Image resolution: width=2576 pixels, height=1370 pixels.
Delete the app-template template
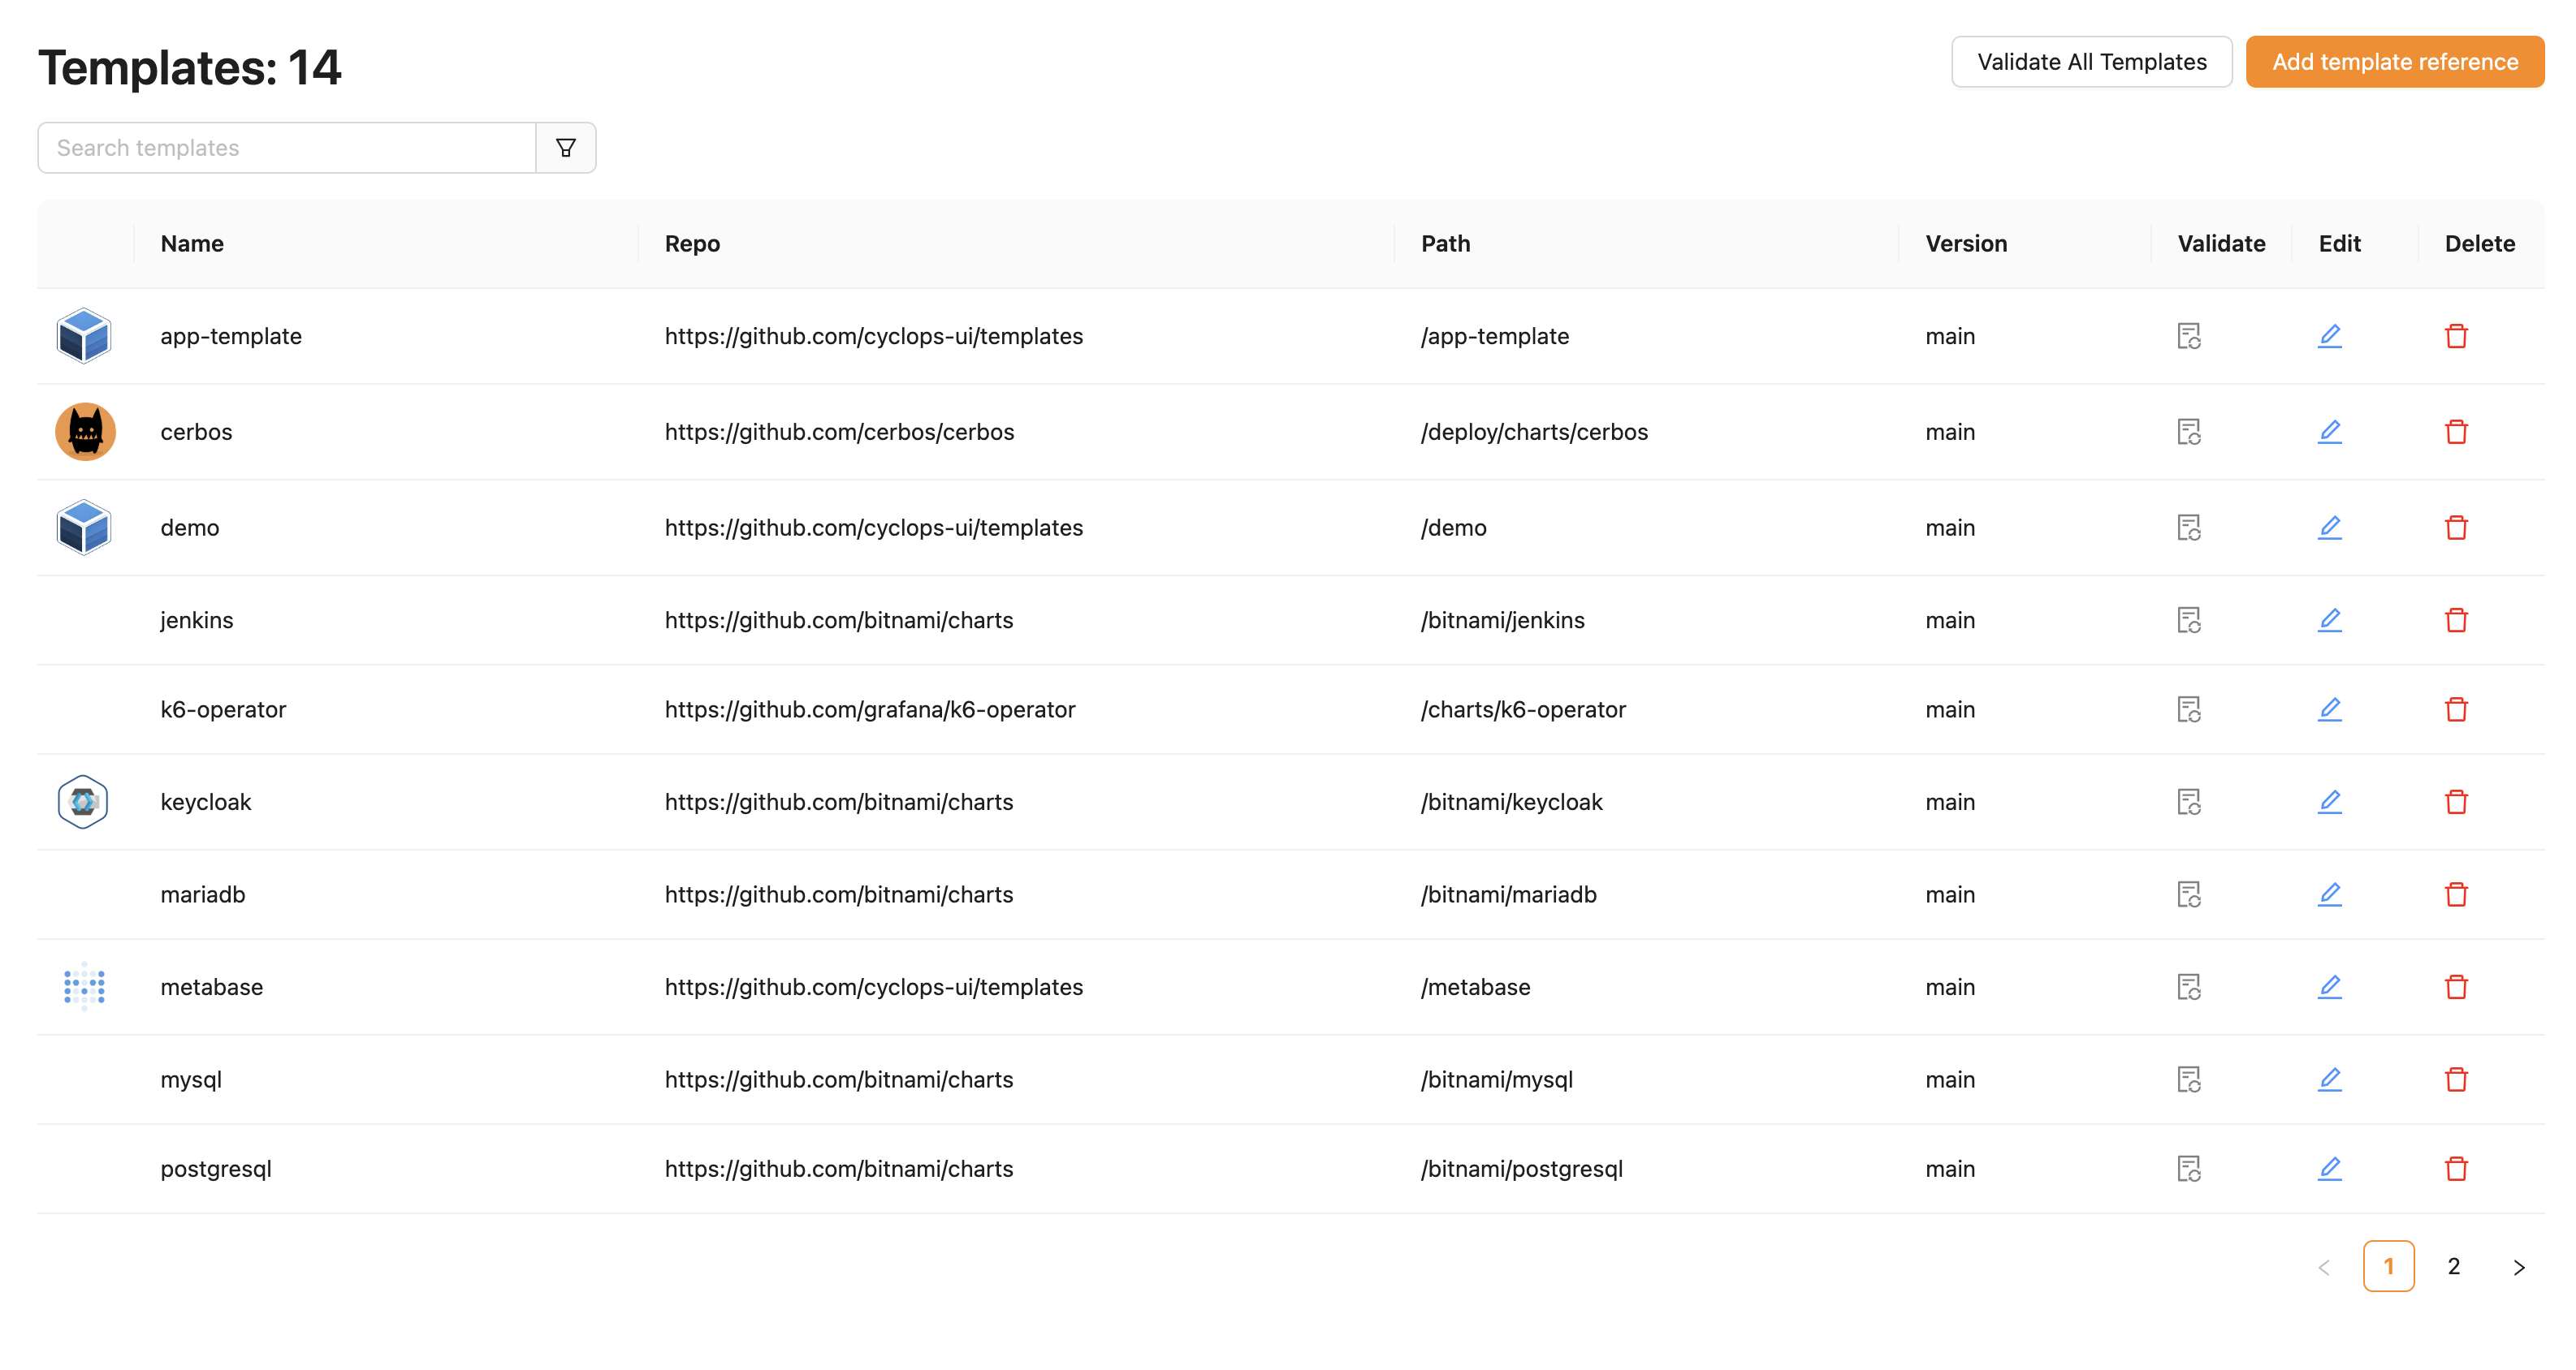(x=2456, y=336)
